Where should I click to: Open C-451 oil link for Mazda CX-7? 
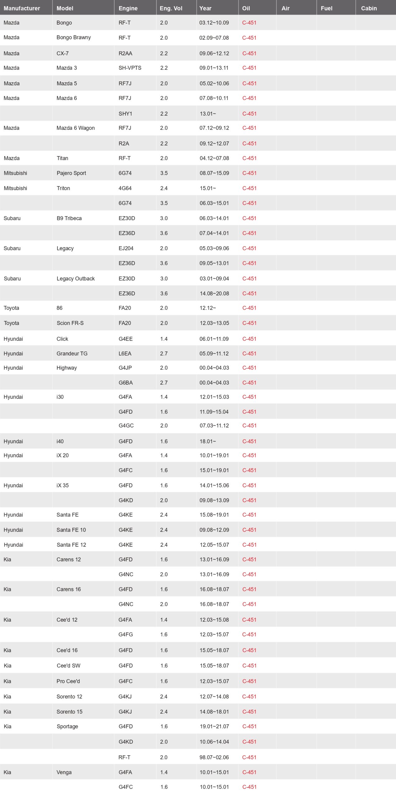(x=249, y=53)
